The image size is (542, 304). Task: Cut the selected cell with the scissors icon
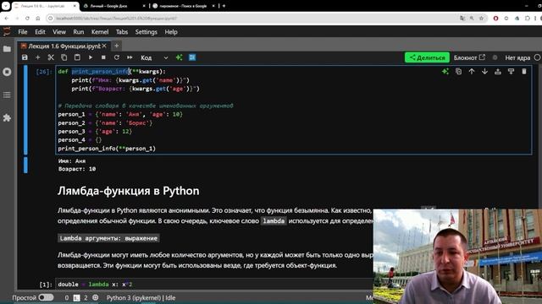pos(51,57)
